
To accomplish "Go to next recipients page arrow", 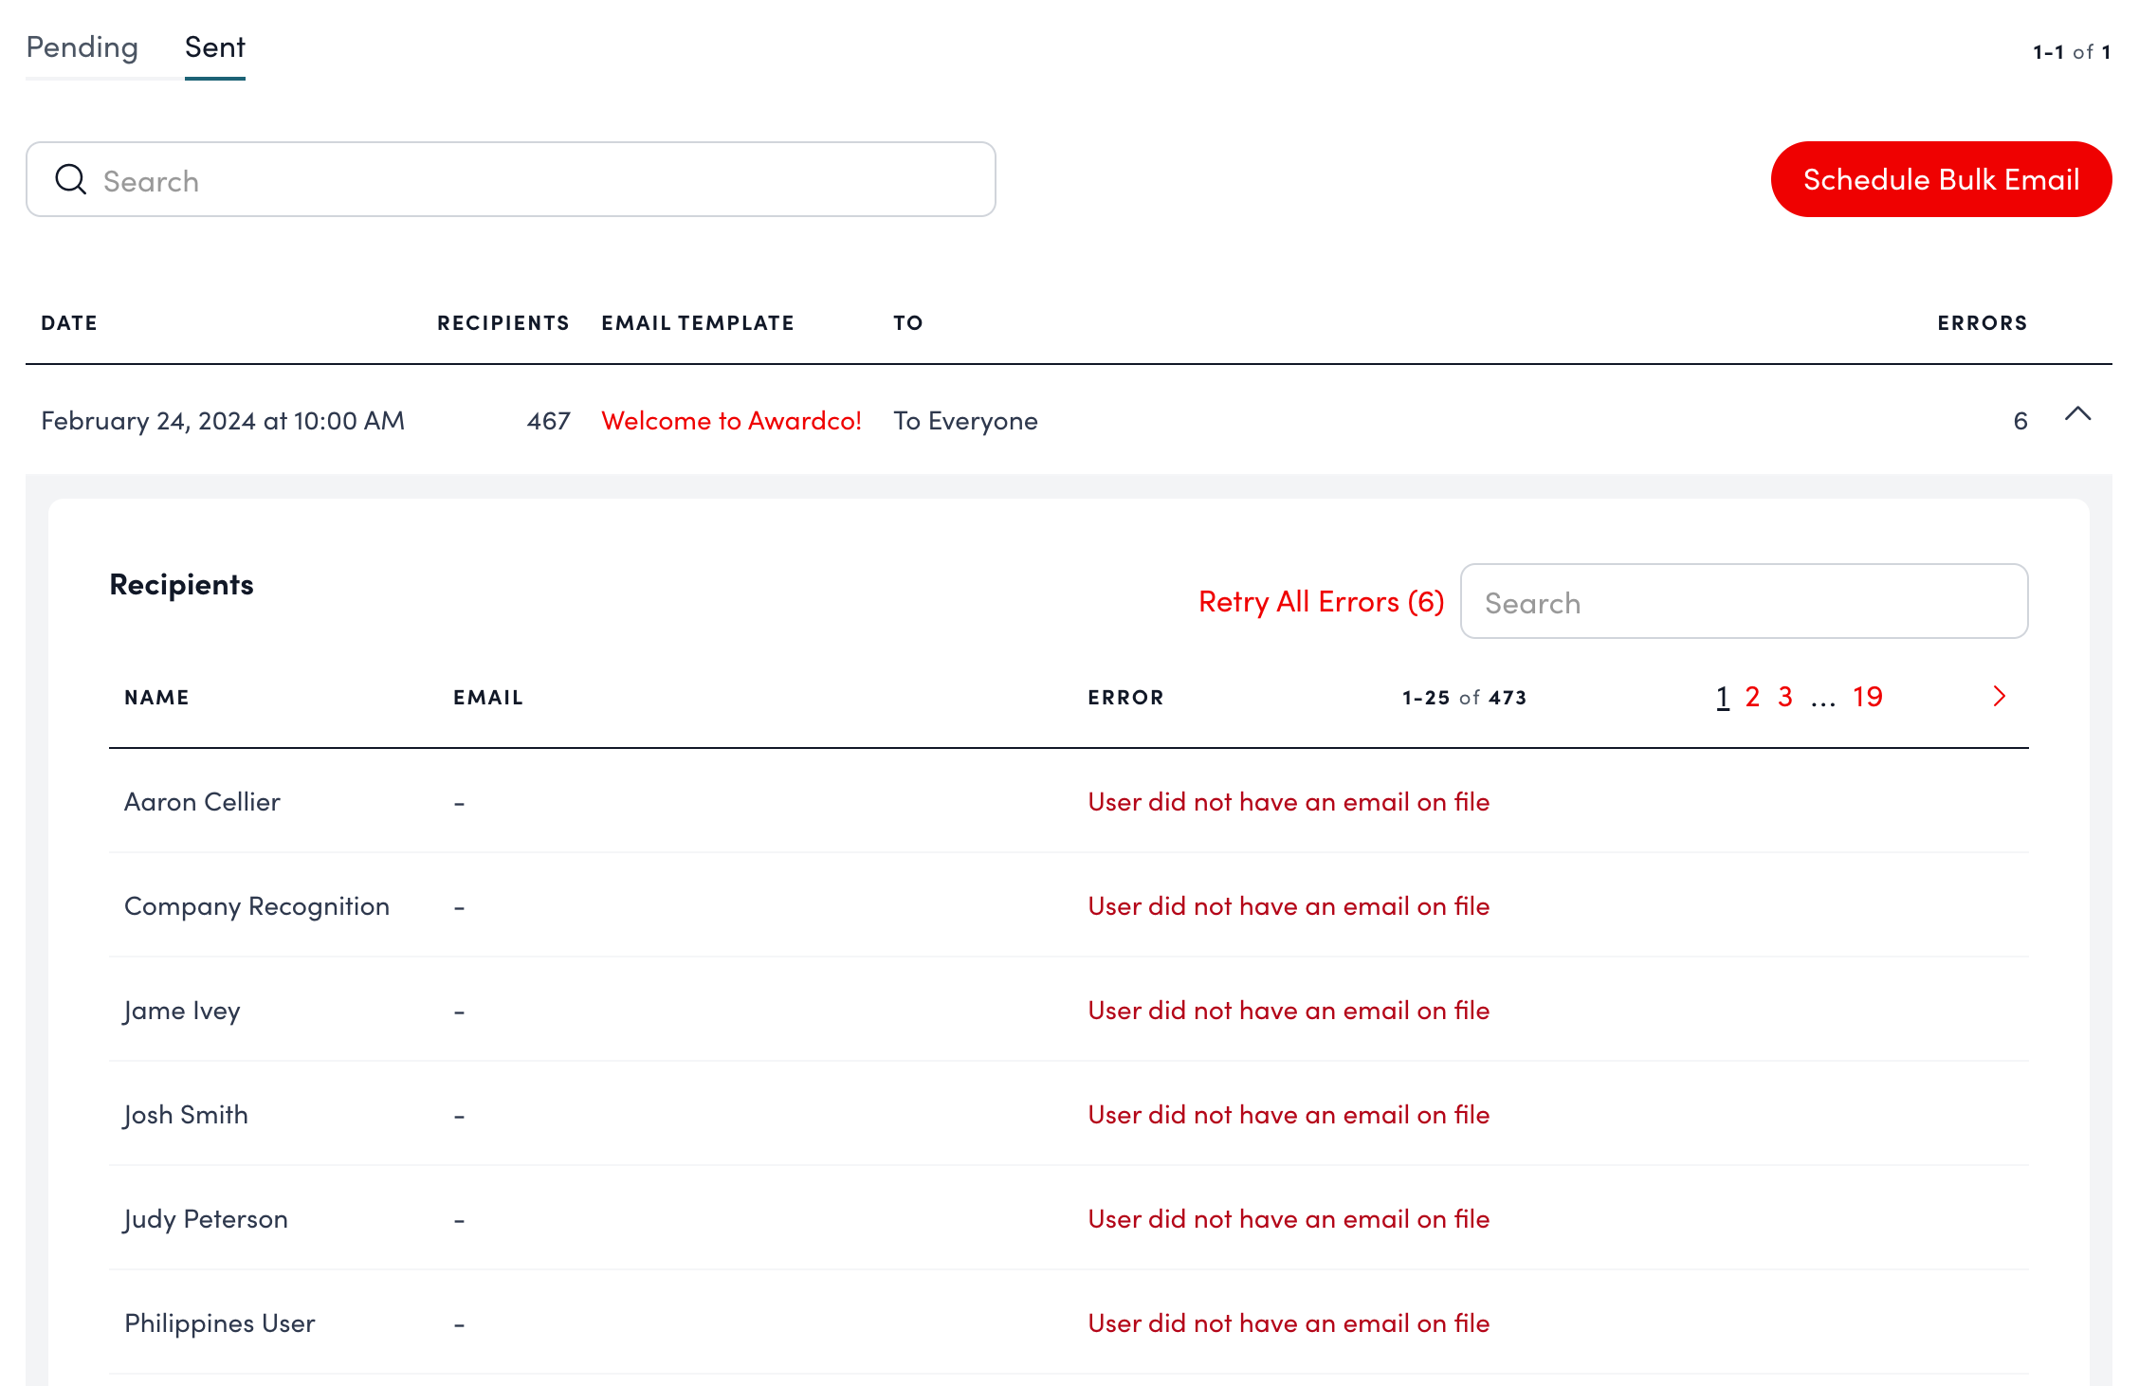I will click(x=2000, y=697).
